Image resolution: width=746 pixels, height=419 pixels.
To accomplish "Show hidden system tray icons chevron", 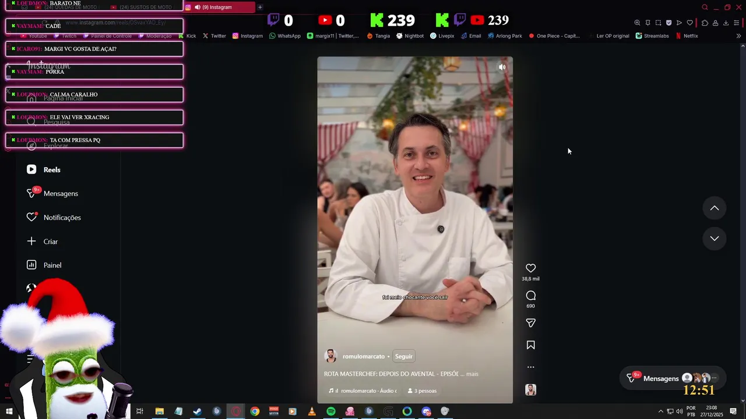I will (x=660, y=411).
